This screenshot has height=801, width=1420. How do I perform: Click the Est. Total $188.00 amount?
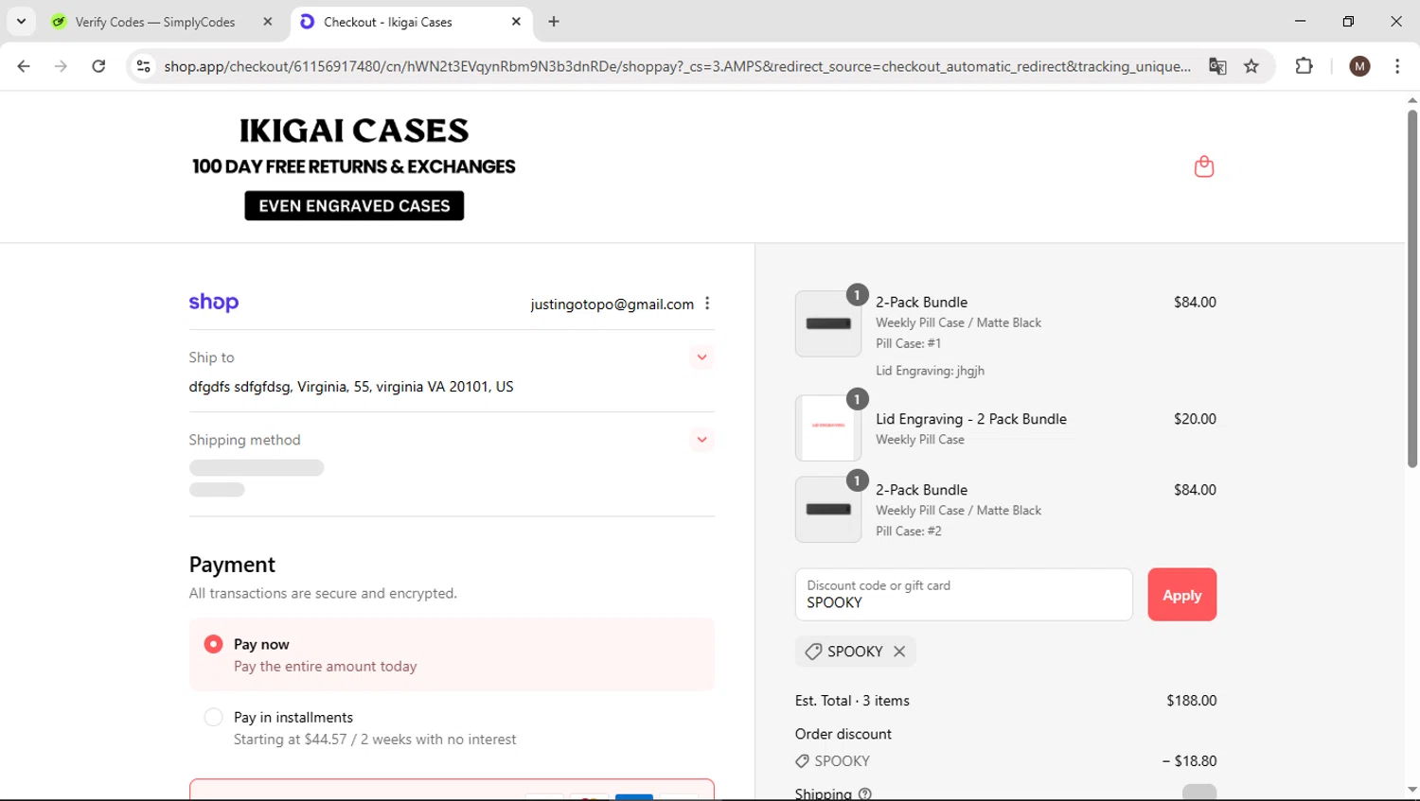pos(1192,701)
